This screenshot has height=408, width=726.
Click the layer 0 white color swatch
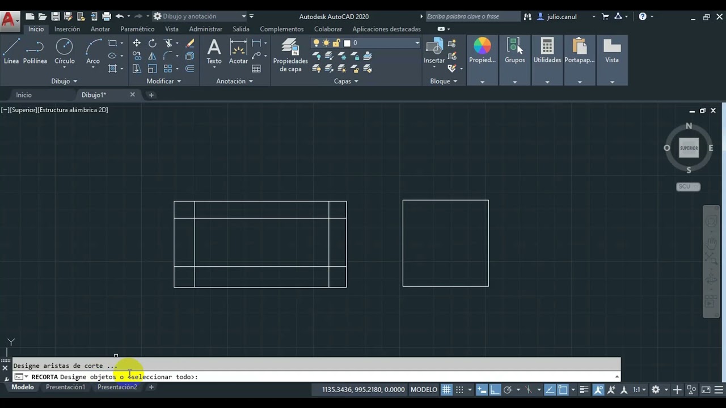(347, 43)
